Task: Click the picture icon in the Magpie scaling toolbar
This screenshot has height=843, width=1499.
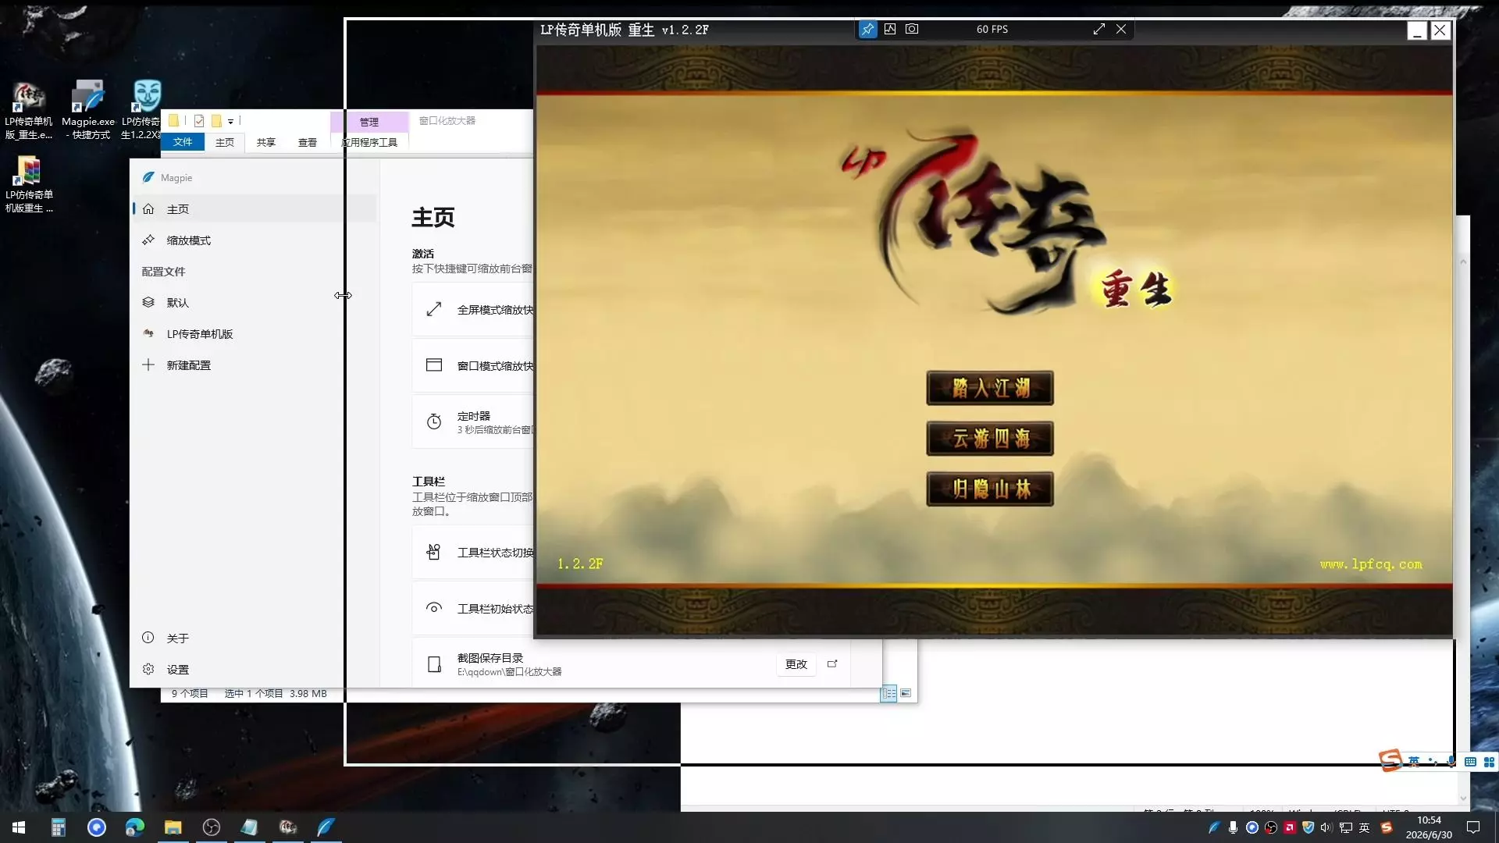Action: click(890, 29)
